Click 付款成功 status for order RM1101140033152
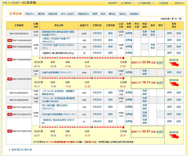 coord(97,107)
